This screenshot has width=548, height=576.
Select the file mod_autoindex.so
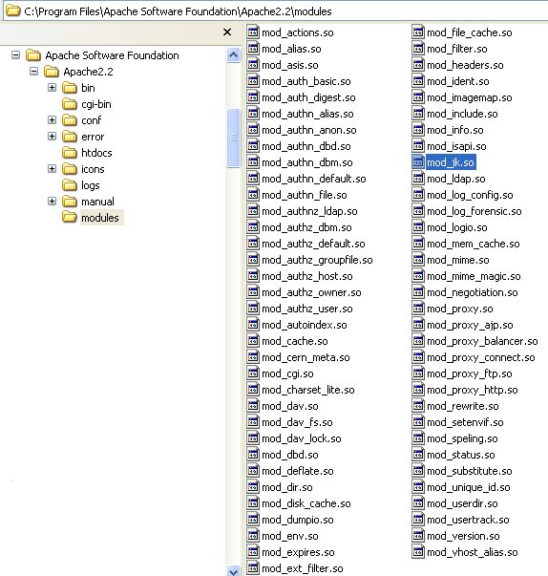coord(305,325)
